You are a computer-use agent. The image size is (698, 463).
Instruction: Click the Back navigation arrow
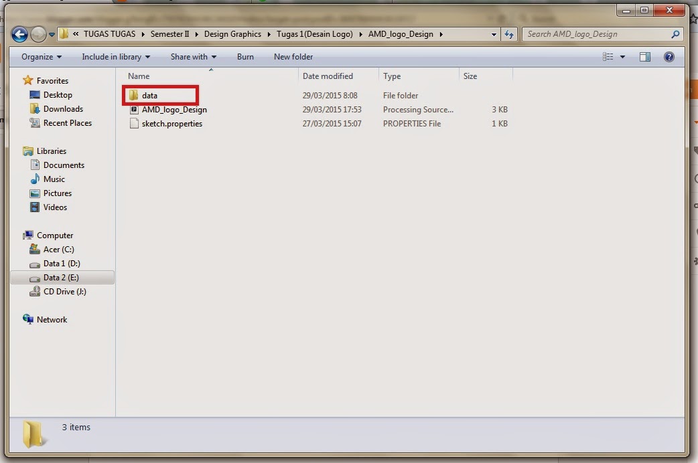coord(19,34)
